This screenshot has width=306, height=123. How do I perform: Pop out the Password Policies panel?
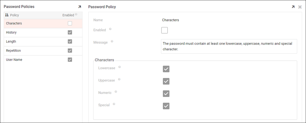[80, 7]
